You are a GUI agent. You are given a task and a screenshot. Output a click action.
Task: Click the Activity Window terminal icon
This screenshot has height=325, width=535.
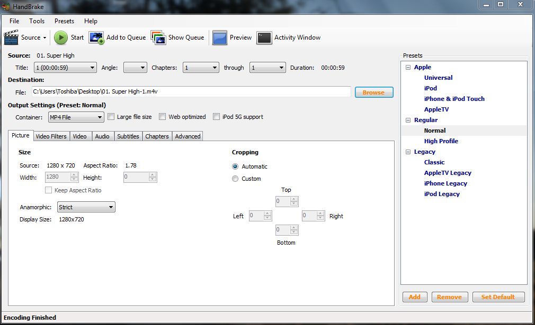point(264,38)
